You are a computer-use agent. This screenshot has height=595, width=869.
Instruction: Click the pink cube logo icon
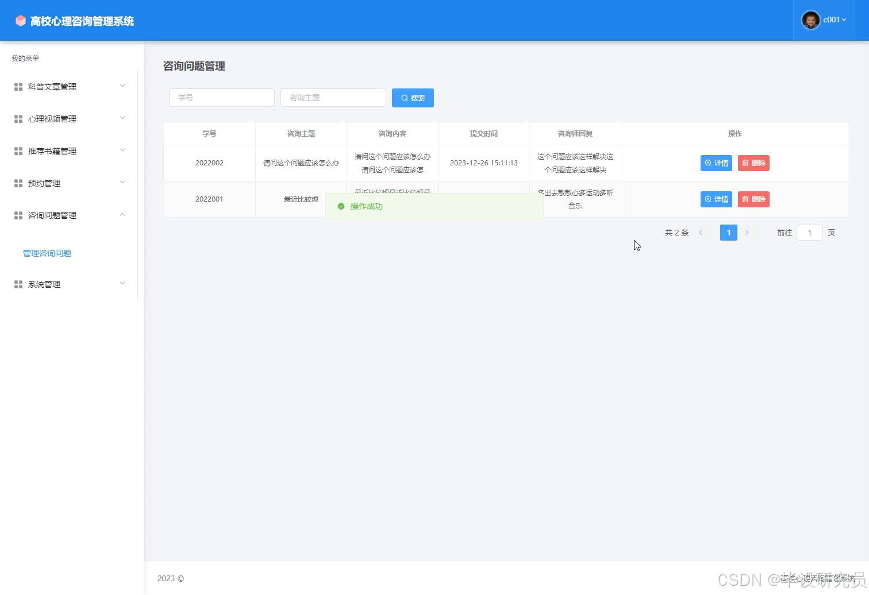[21, 21]
